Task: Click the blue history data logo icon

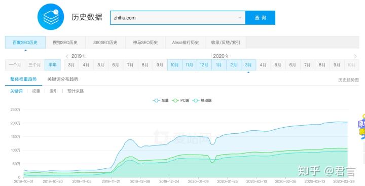Action: click(x=51, y=17)
